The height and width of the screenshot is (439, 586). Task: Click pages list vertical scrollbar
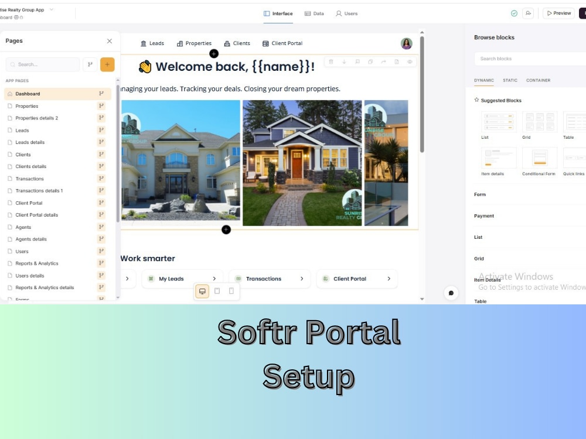pos(118,153)
